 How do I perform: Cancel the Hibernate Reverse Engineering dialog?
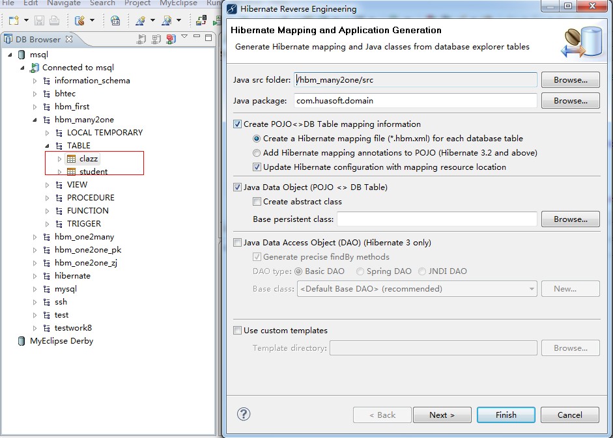[x=569, y=415]
